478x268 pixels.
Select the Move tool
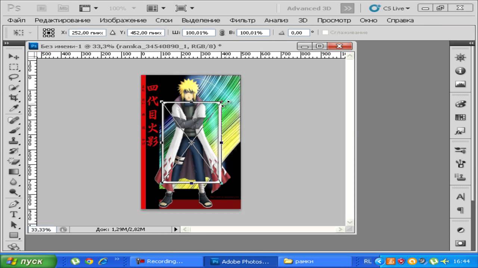[x=14, y=57]
